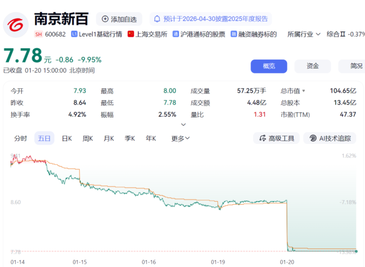Image resolution: width=365 pixels, height=267 pixels.
Task: Select the 季K chart tab
Action: click(130, 138)
